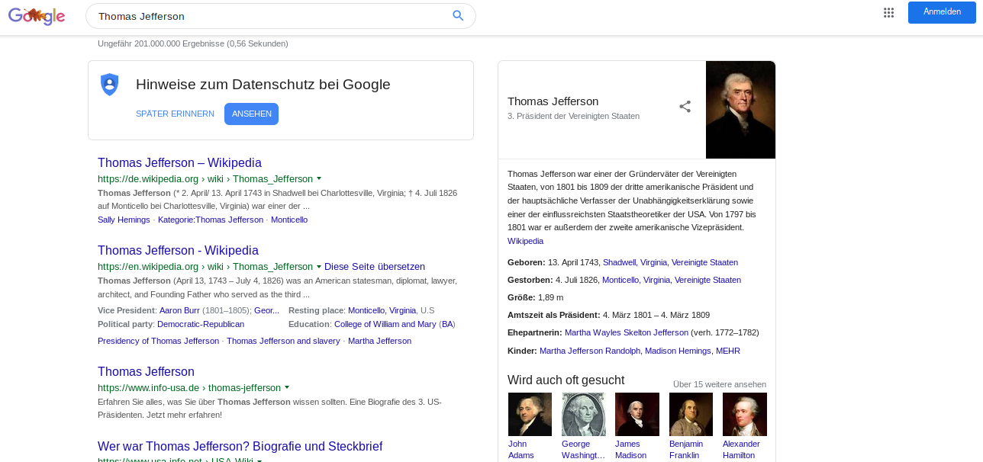Click the John Adams name link
983x462 pixels.
coord(521,449)
